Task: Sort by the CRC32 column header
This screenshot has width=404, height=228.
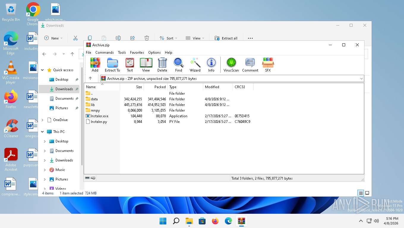Action: tap(243, 87)
